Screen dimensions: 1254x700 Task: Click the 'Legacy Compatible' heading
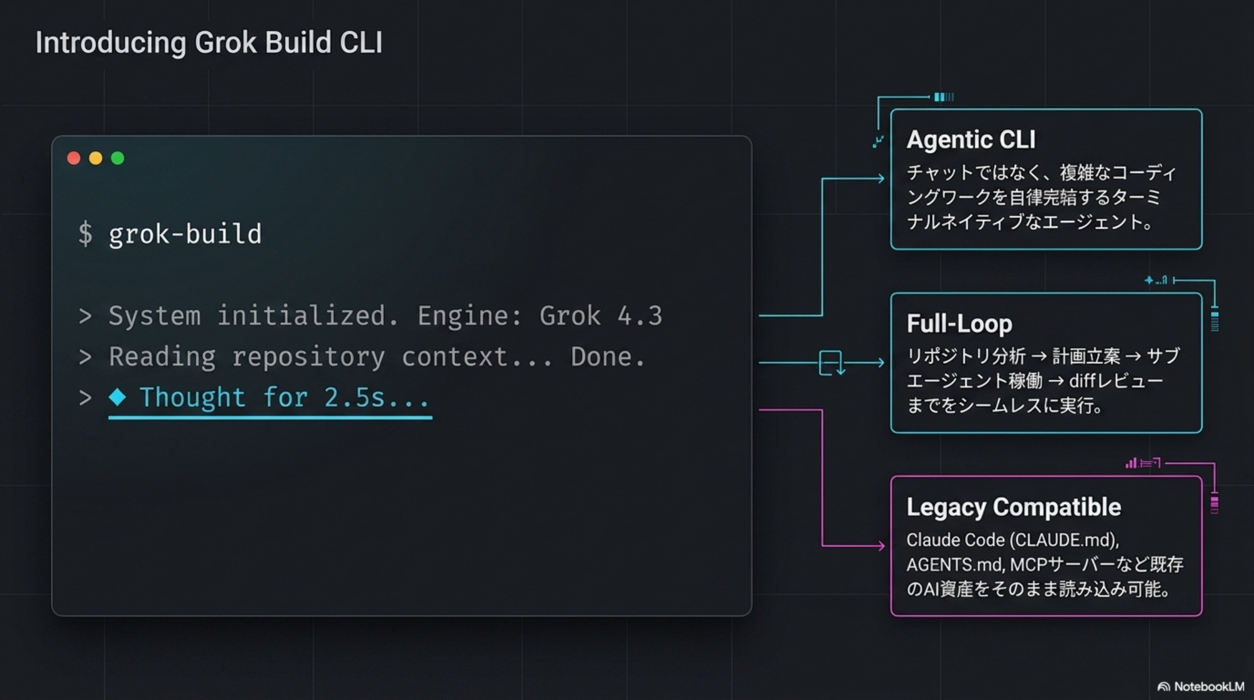click(1014, 507)
